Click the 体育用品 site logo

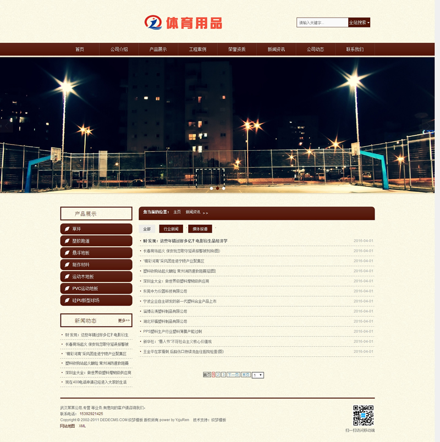pos(183,23)
